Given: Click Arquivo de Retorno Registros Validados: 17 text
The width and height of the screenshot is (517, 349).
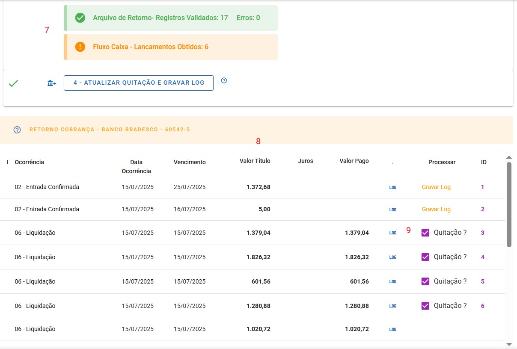Looking at the screenshot, I should (160, 18).
